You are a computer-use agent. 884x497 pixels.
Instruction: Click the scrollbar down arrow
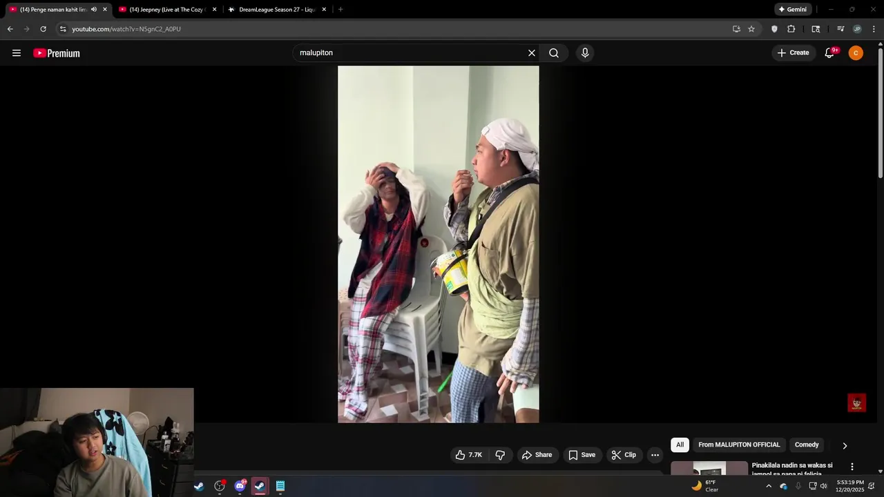pos(880,471)
